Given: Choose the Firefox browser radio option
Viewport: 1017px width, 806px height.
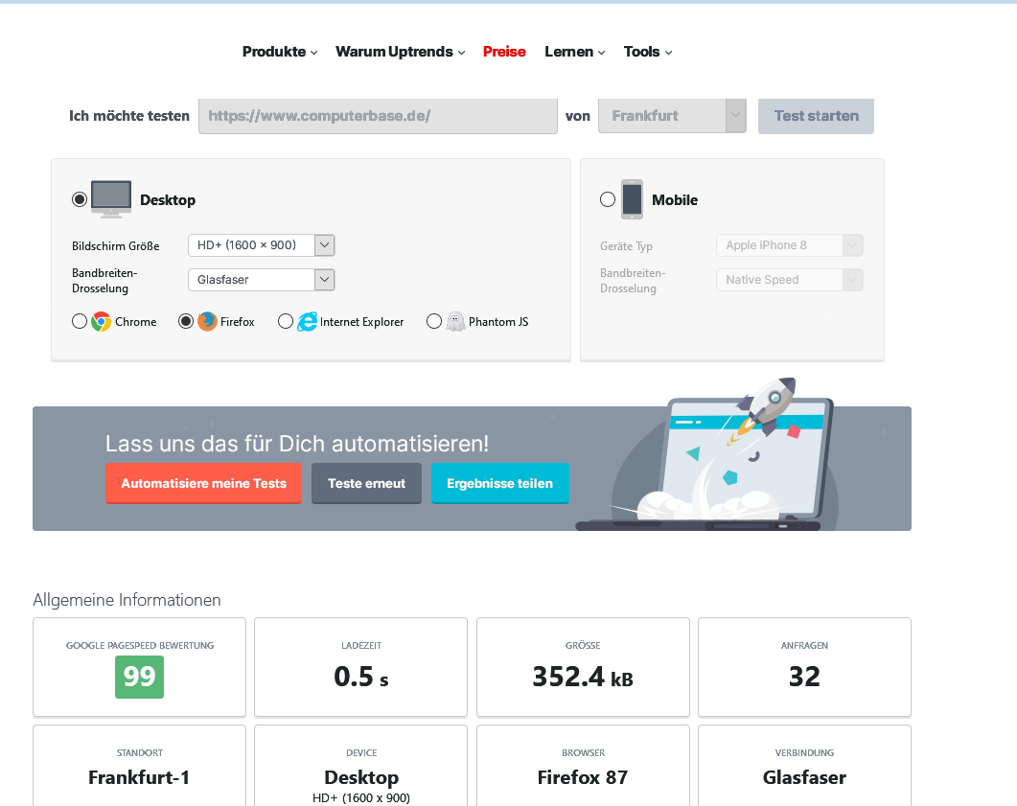Looking at the screenshot, I should click(x=186, y=322).
